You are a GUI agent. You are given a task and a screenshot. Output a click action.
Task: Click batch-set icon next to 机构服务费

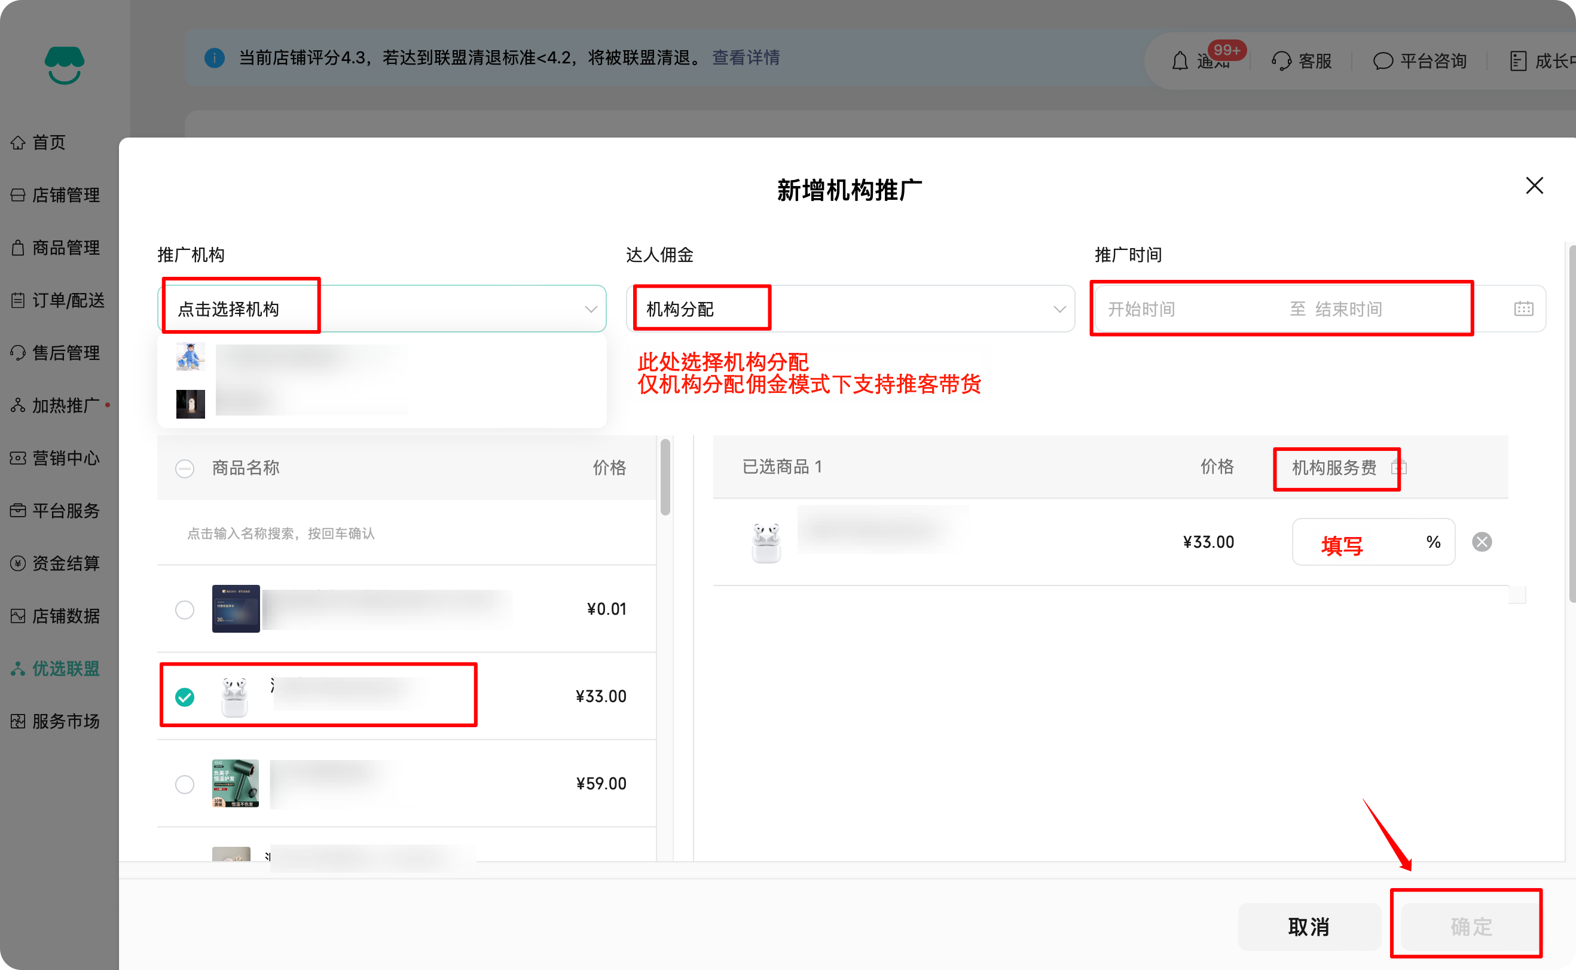coord(1398,468)
